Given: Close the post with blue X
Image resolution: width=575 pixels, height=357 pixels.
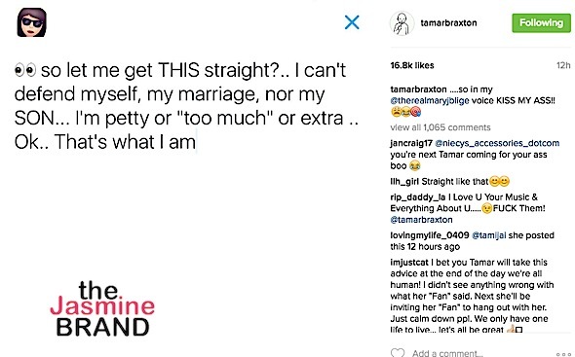Looking at the screenshot, I should coord(352,22).
